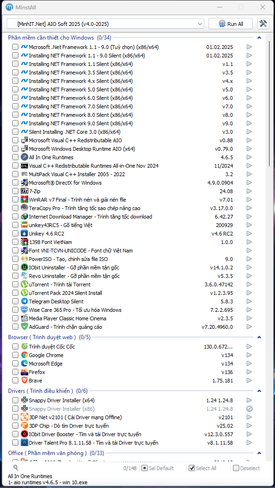
Task: Click the search magnifier icon at bottom
Action: click(16, 467)
